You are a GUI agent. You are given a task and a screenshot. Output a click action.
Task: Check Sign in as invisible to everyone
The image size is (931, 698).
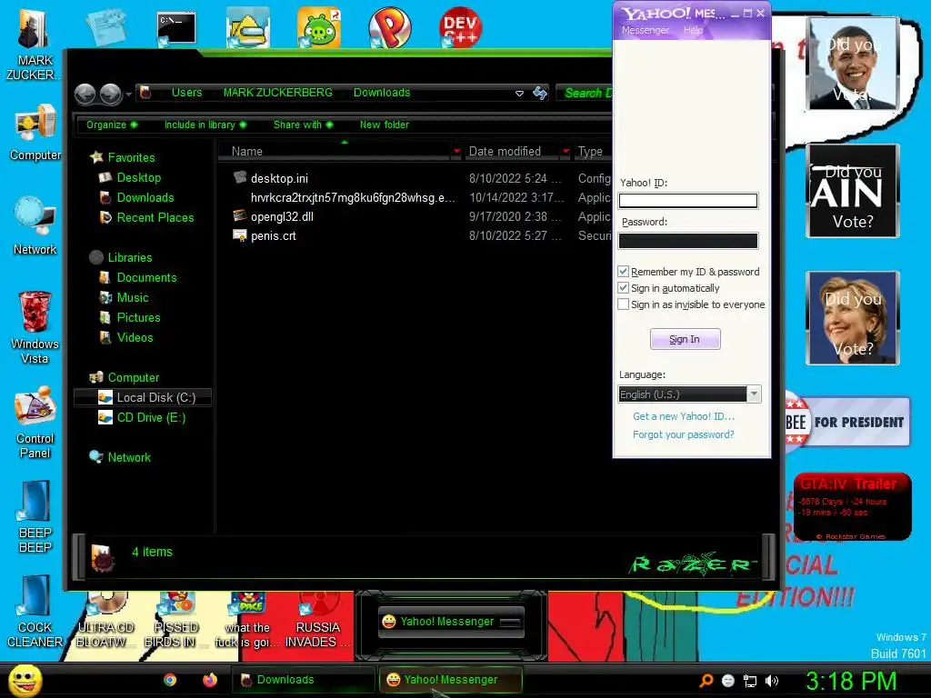click(623, 304)
